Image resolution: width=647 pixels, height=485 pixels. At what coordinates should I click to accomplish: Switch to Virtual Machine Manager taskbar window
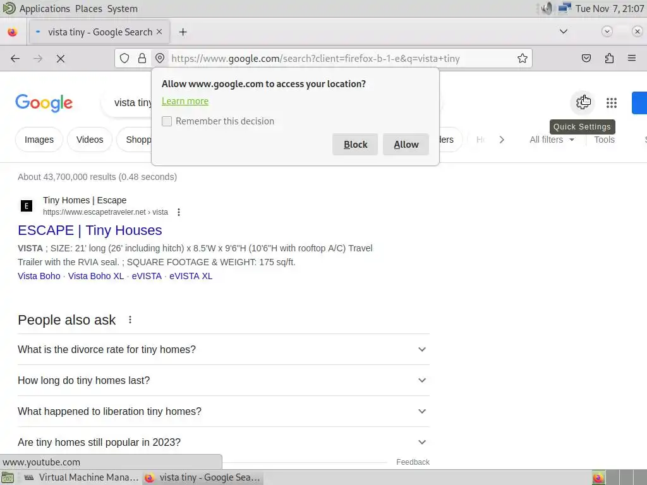click(81, 477)
